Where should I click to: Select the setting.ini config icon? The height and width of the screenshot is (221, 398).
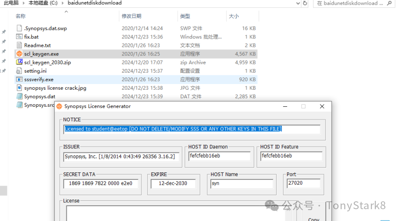(x=19, y=71)
